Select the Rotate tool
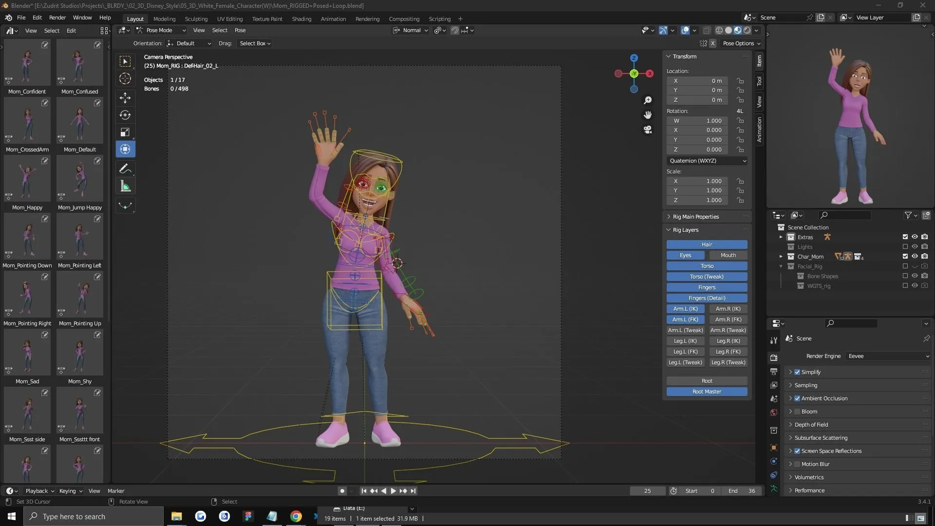935x526 pixels. [x=125, y=115]
